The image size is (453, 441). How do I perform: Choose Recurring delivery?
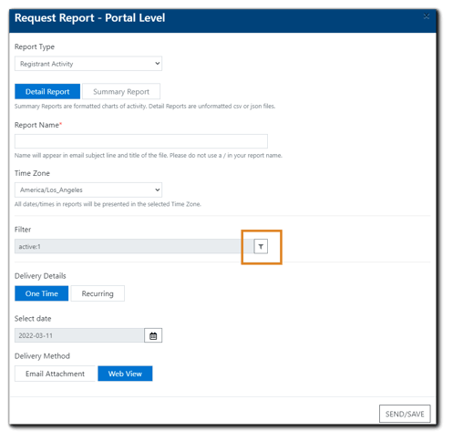tap(98, 293)
